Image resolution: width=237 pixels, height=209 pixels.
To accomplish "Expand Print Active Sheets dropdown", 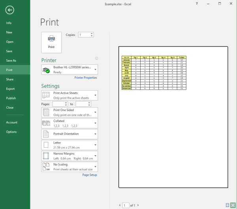I will coord(95,95).
